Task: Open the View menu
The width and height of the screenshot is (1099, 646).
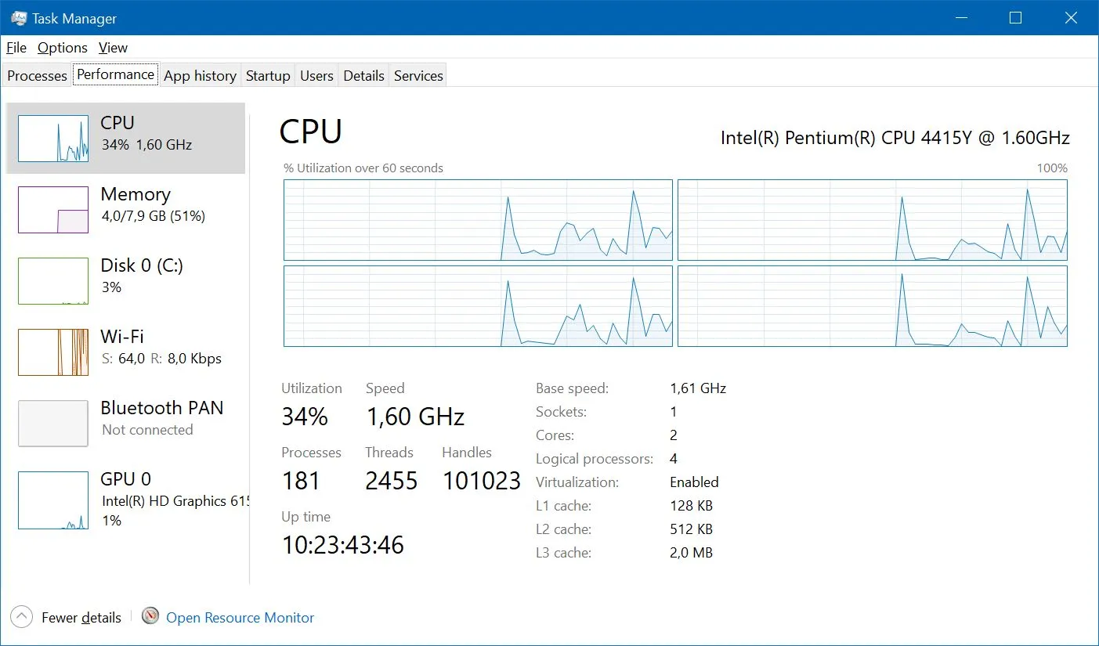Action: [113, 48]
